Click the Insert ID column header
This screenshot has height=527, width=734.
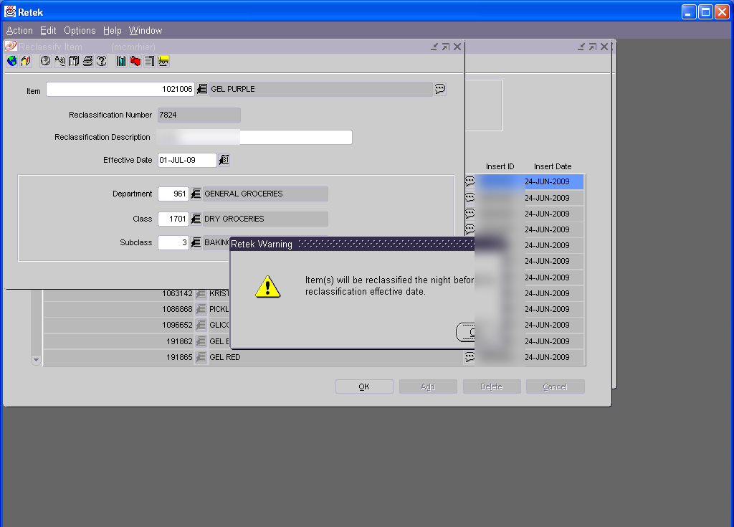tap(500, 167)
